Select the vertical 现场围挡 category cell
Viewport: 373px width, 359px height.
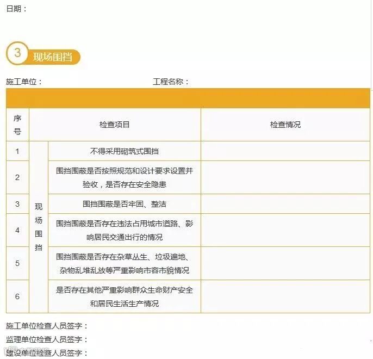click(39, 227)
